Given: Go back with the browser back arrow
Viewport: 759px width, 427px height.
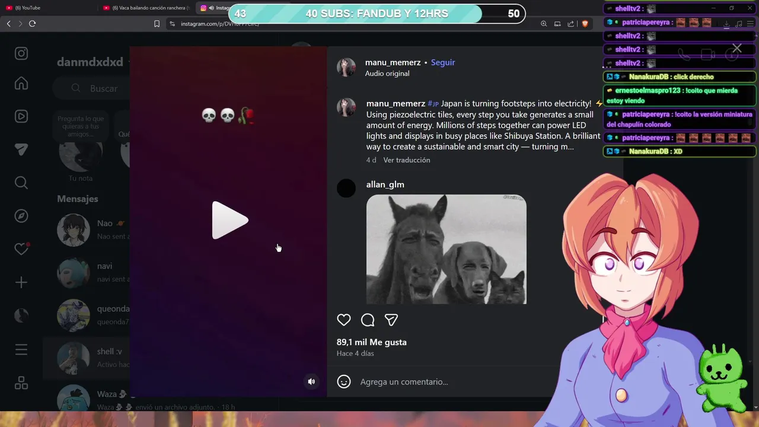Looking at the screenshot, I should point(8,24).
